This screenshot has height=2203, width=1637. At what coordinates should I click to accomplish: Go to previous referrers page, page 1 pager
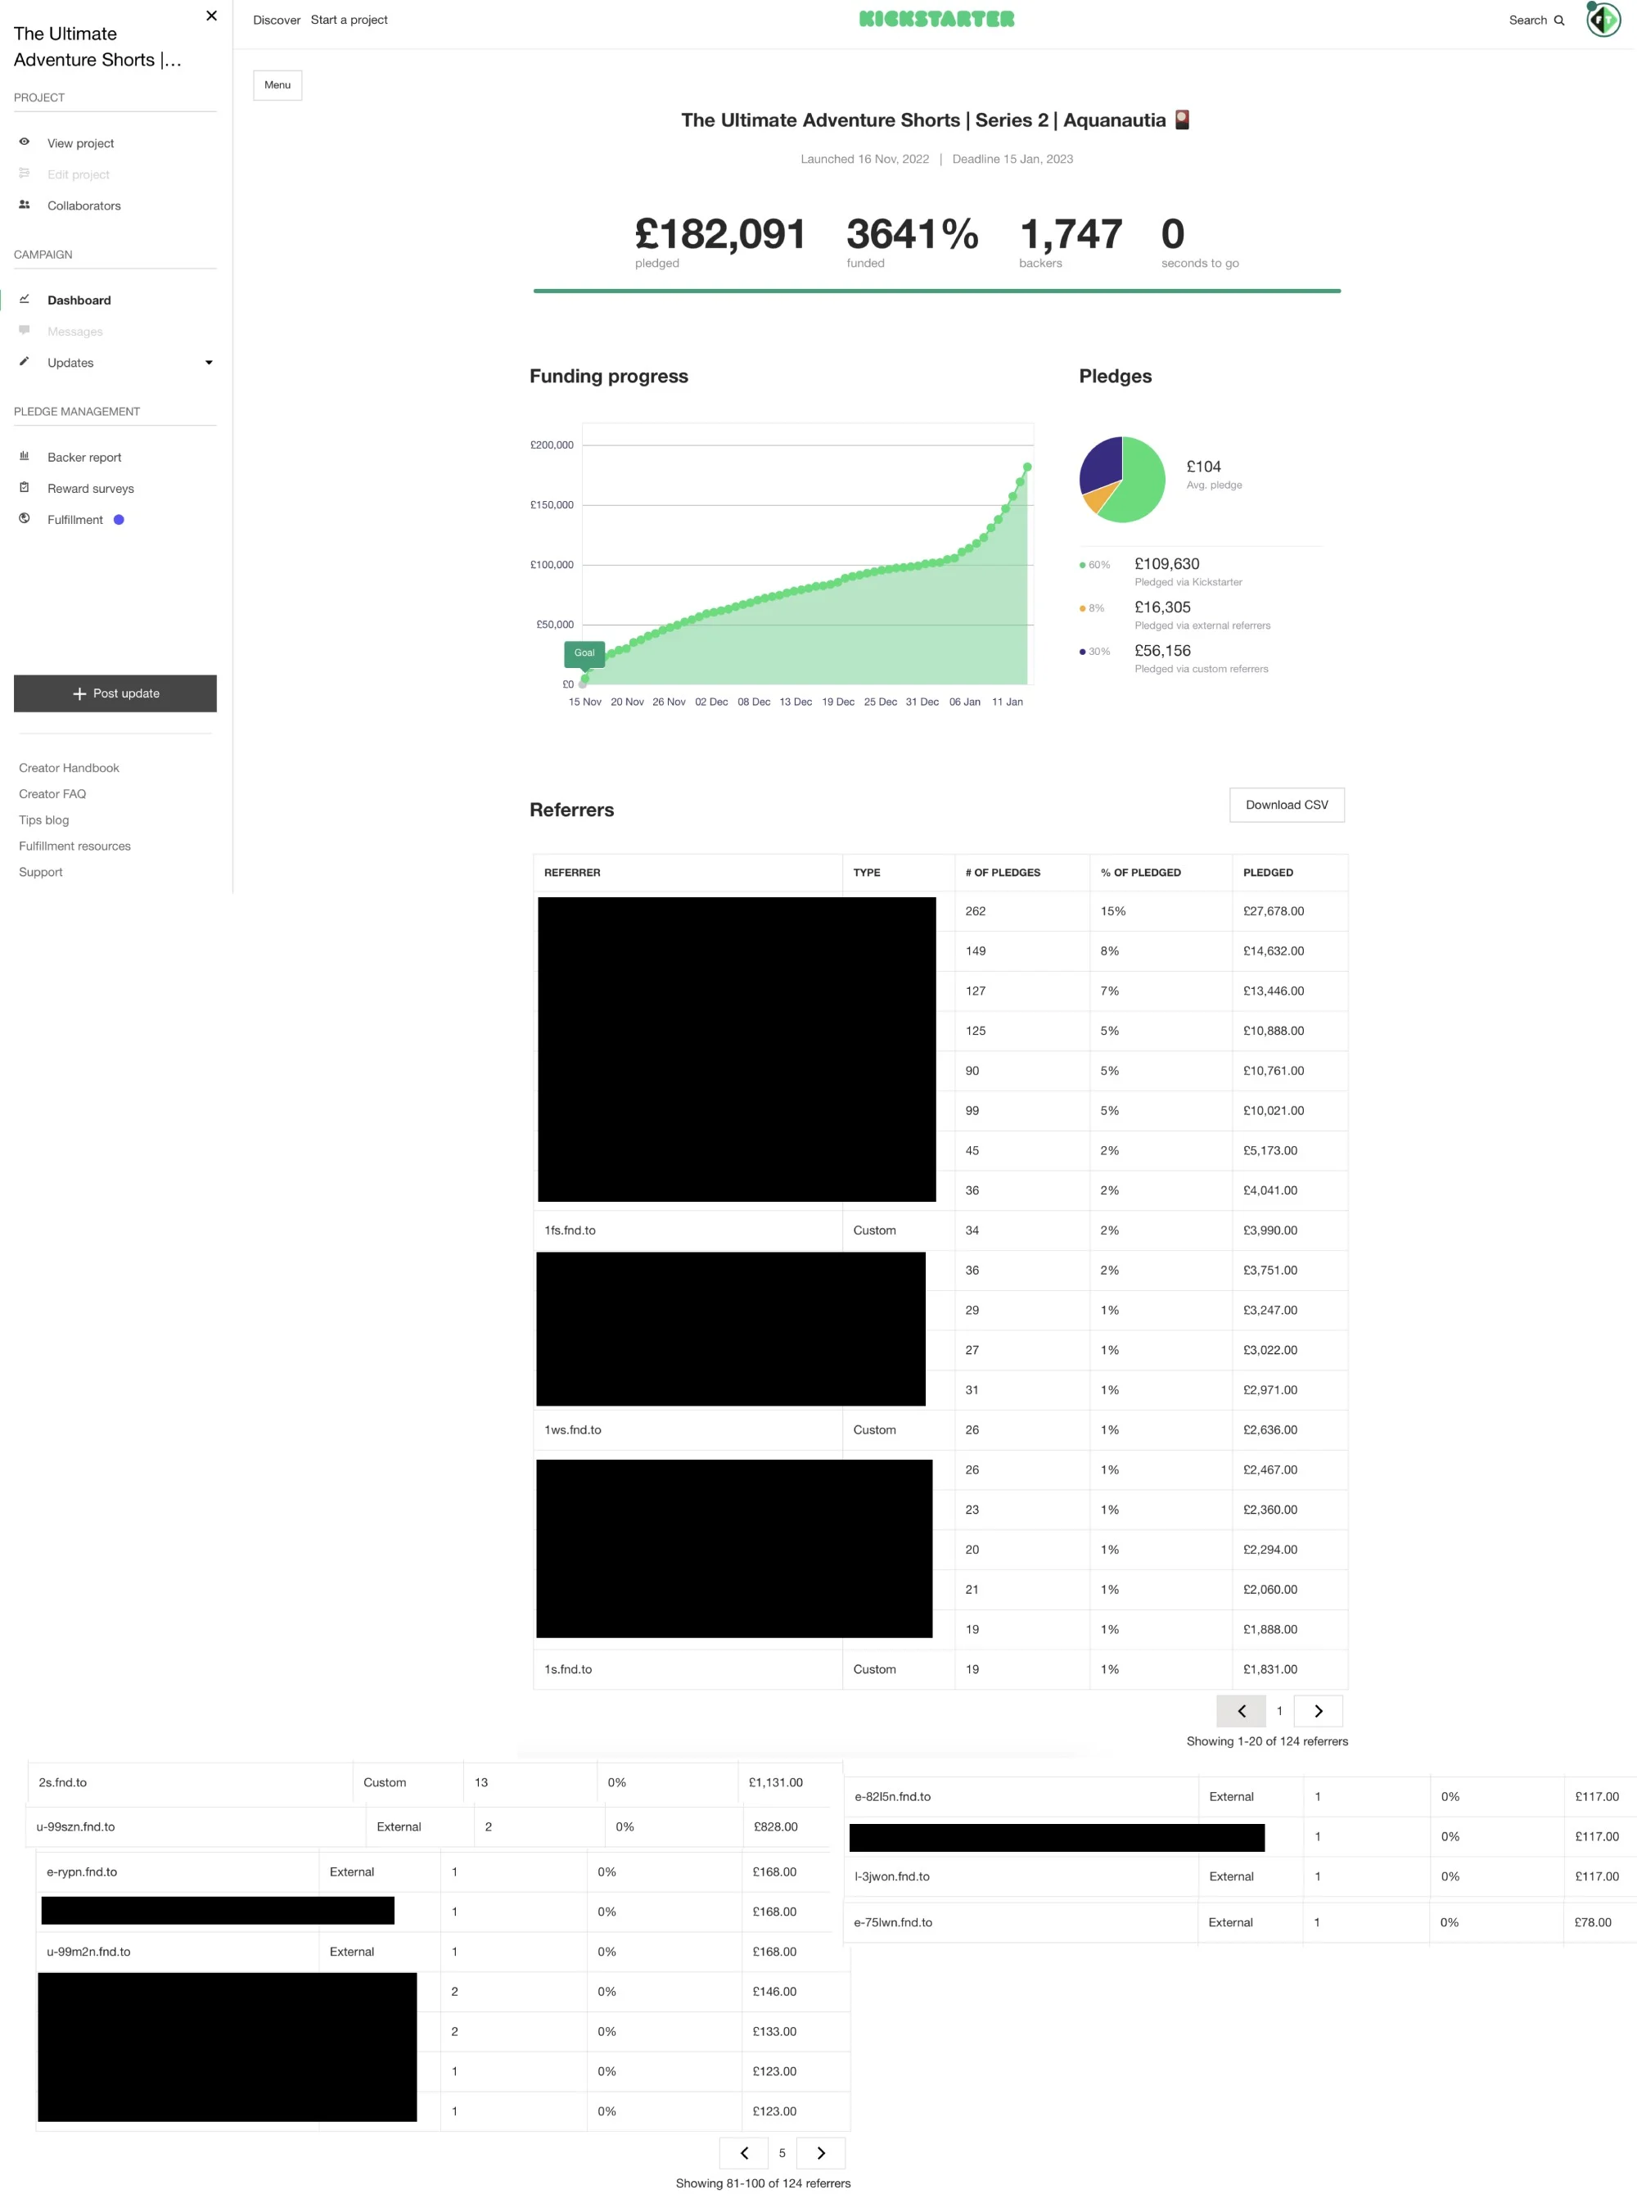[1241, 1710]
